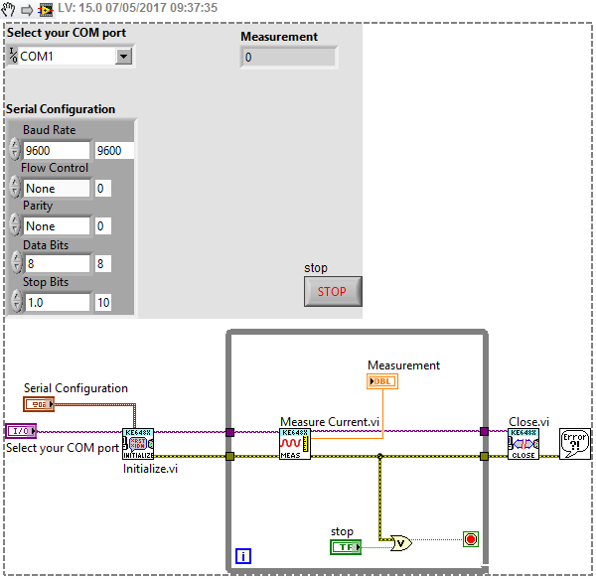Click the LabVIEW VI snippet icon
The width and height of the screenshot is (596, 579).
(x=46, y=10)
